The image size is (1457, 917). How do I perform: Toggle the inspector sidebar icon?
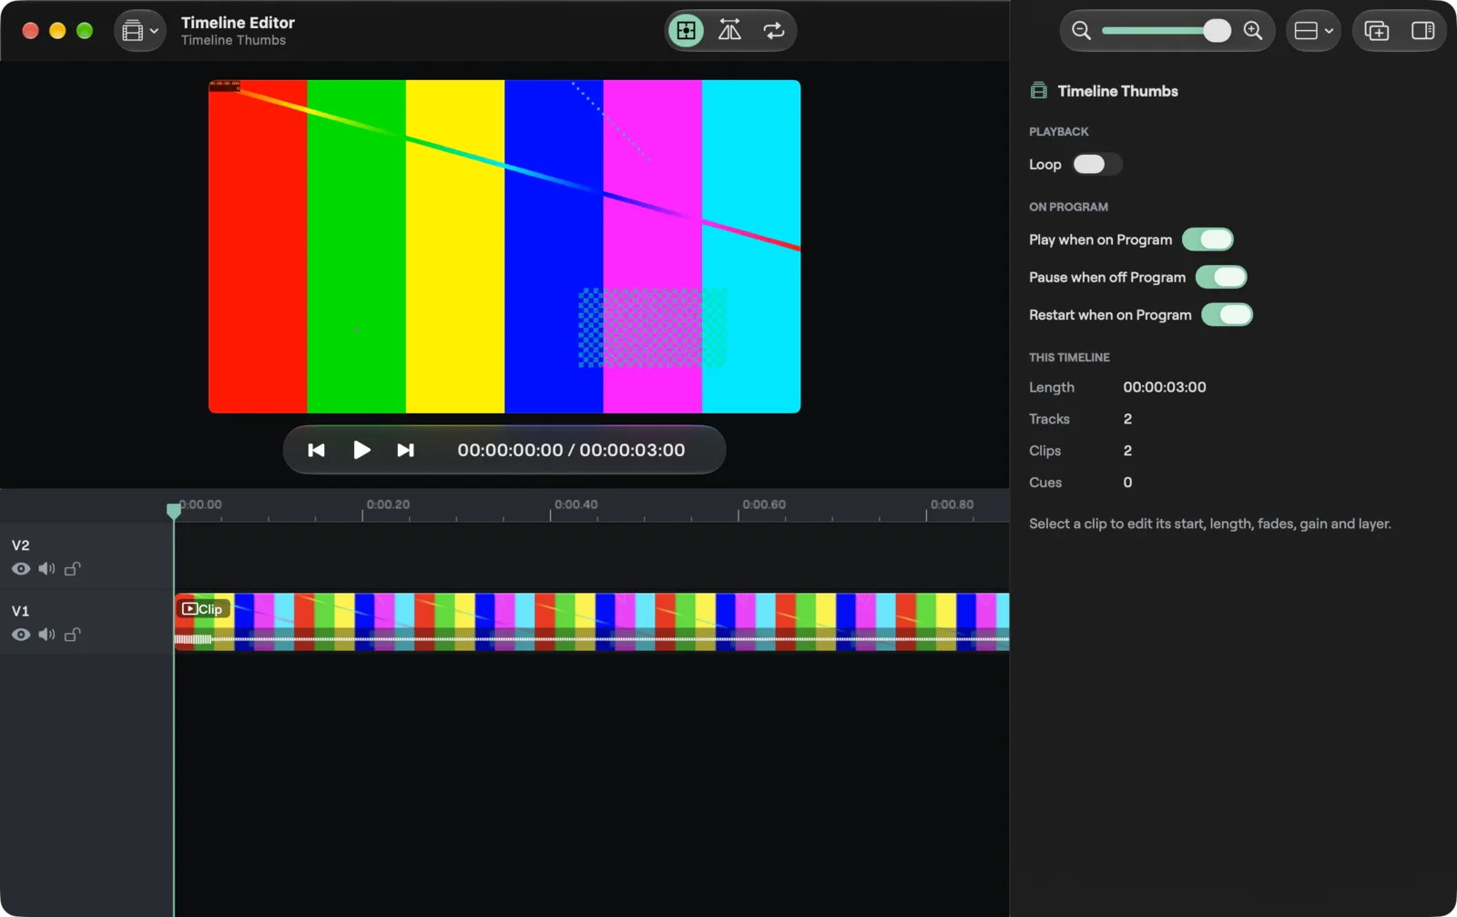[1422, 31]
